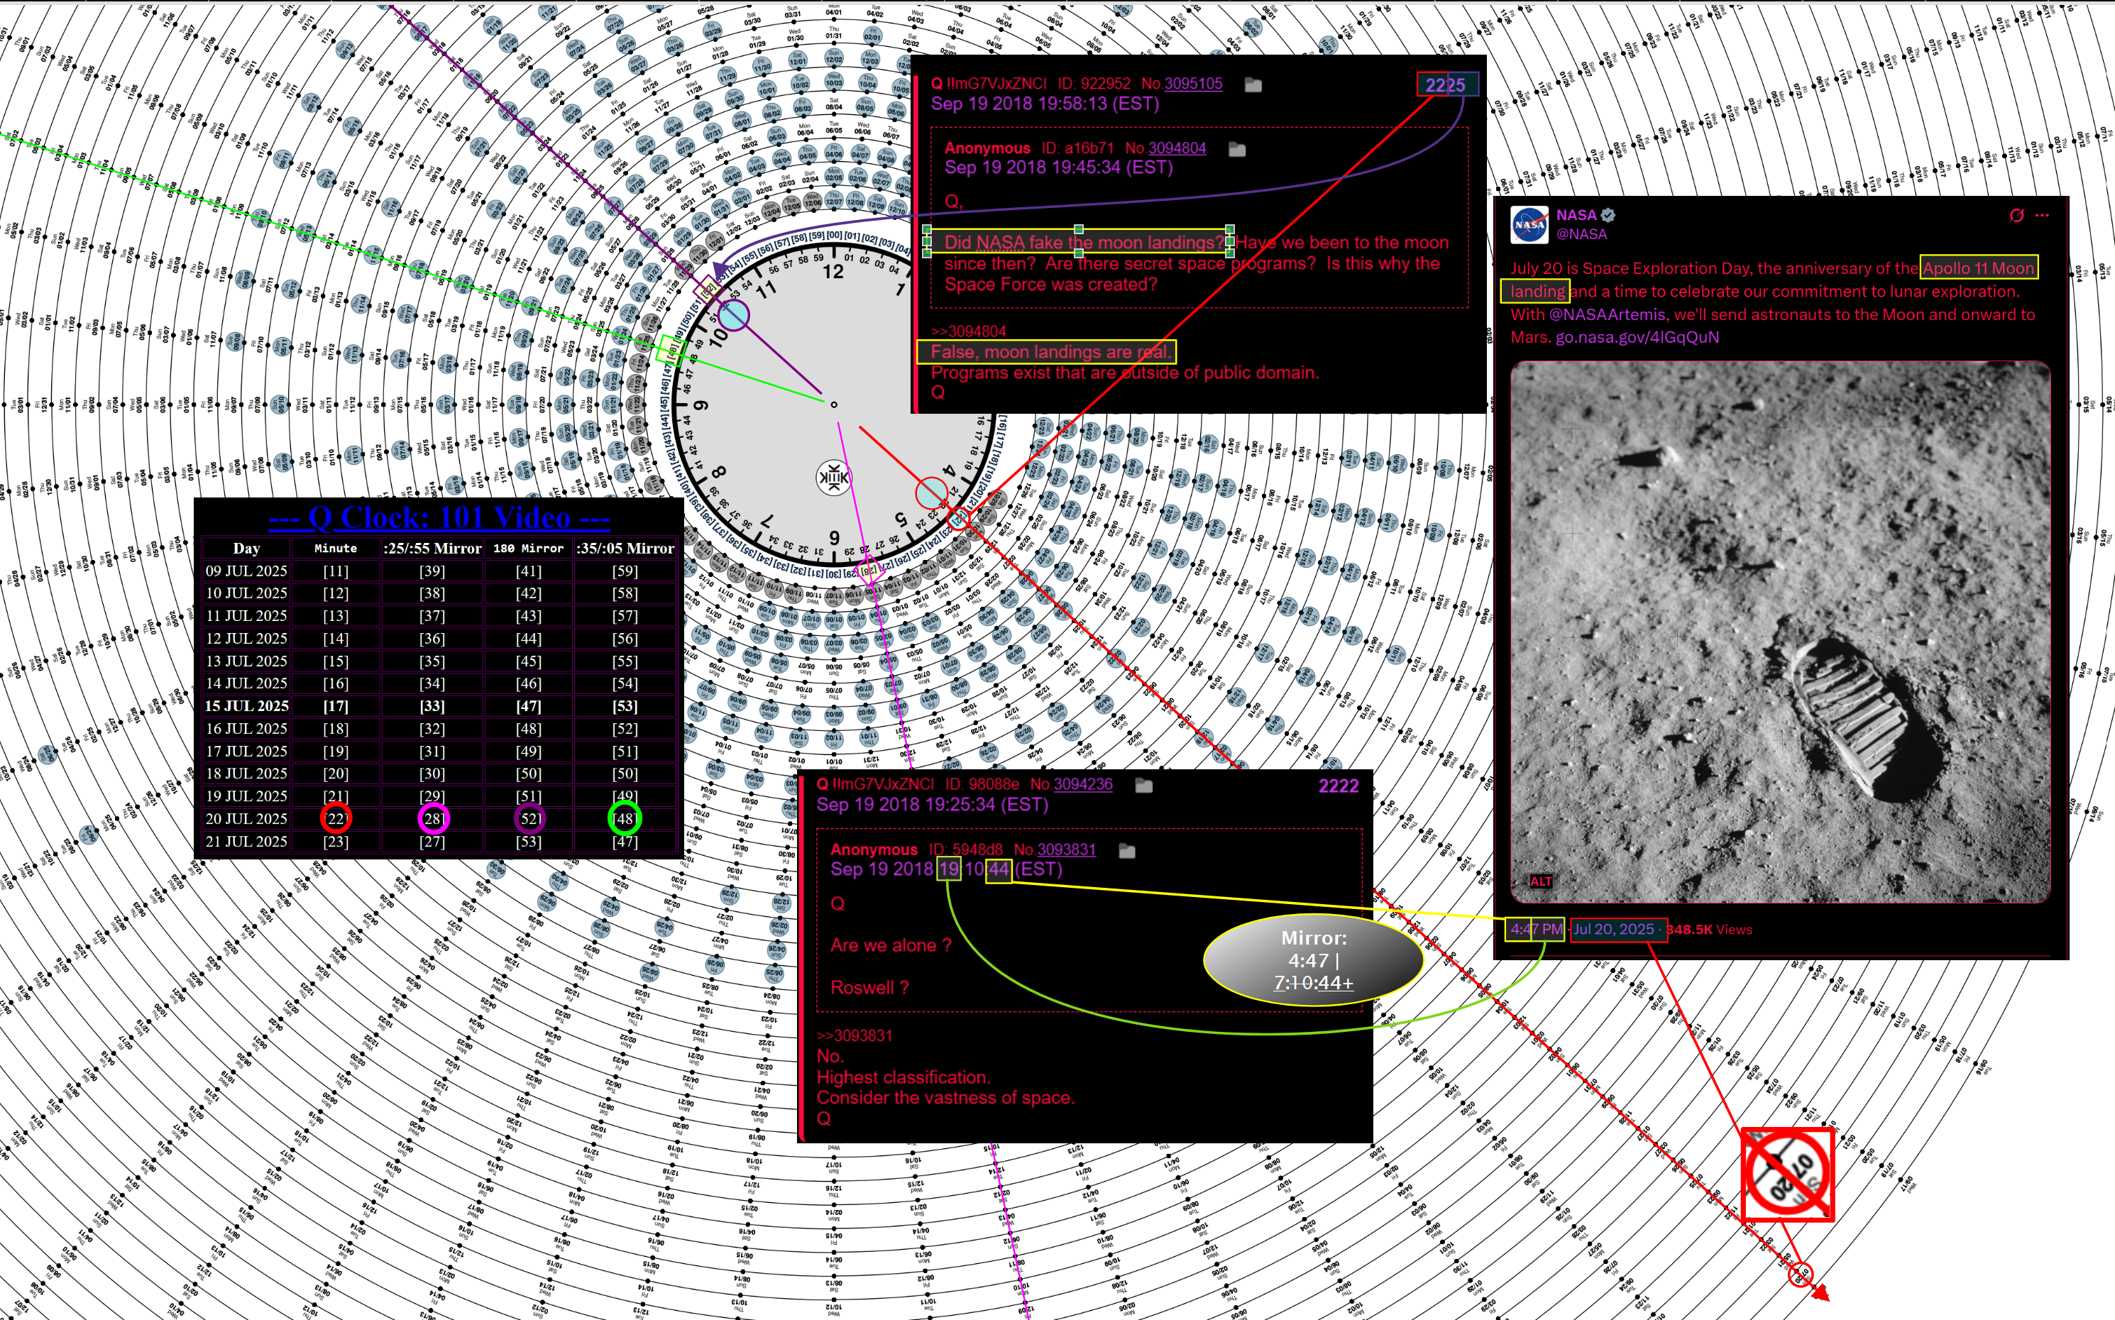2115x1320 pixels.
Task: Open the lunar footprint photo
Action: click(x=1780, y=632)
